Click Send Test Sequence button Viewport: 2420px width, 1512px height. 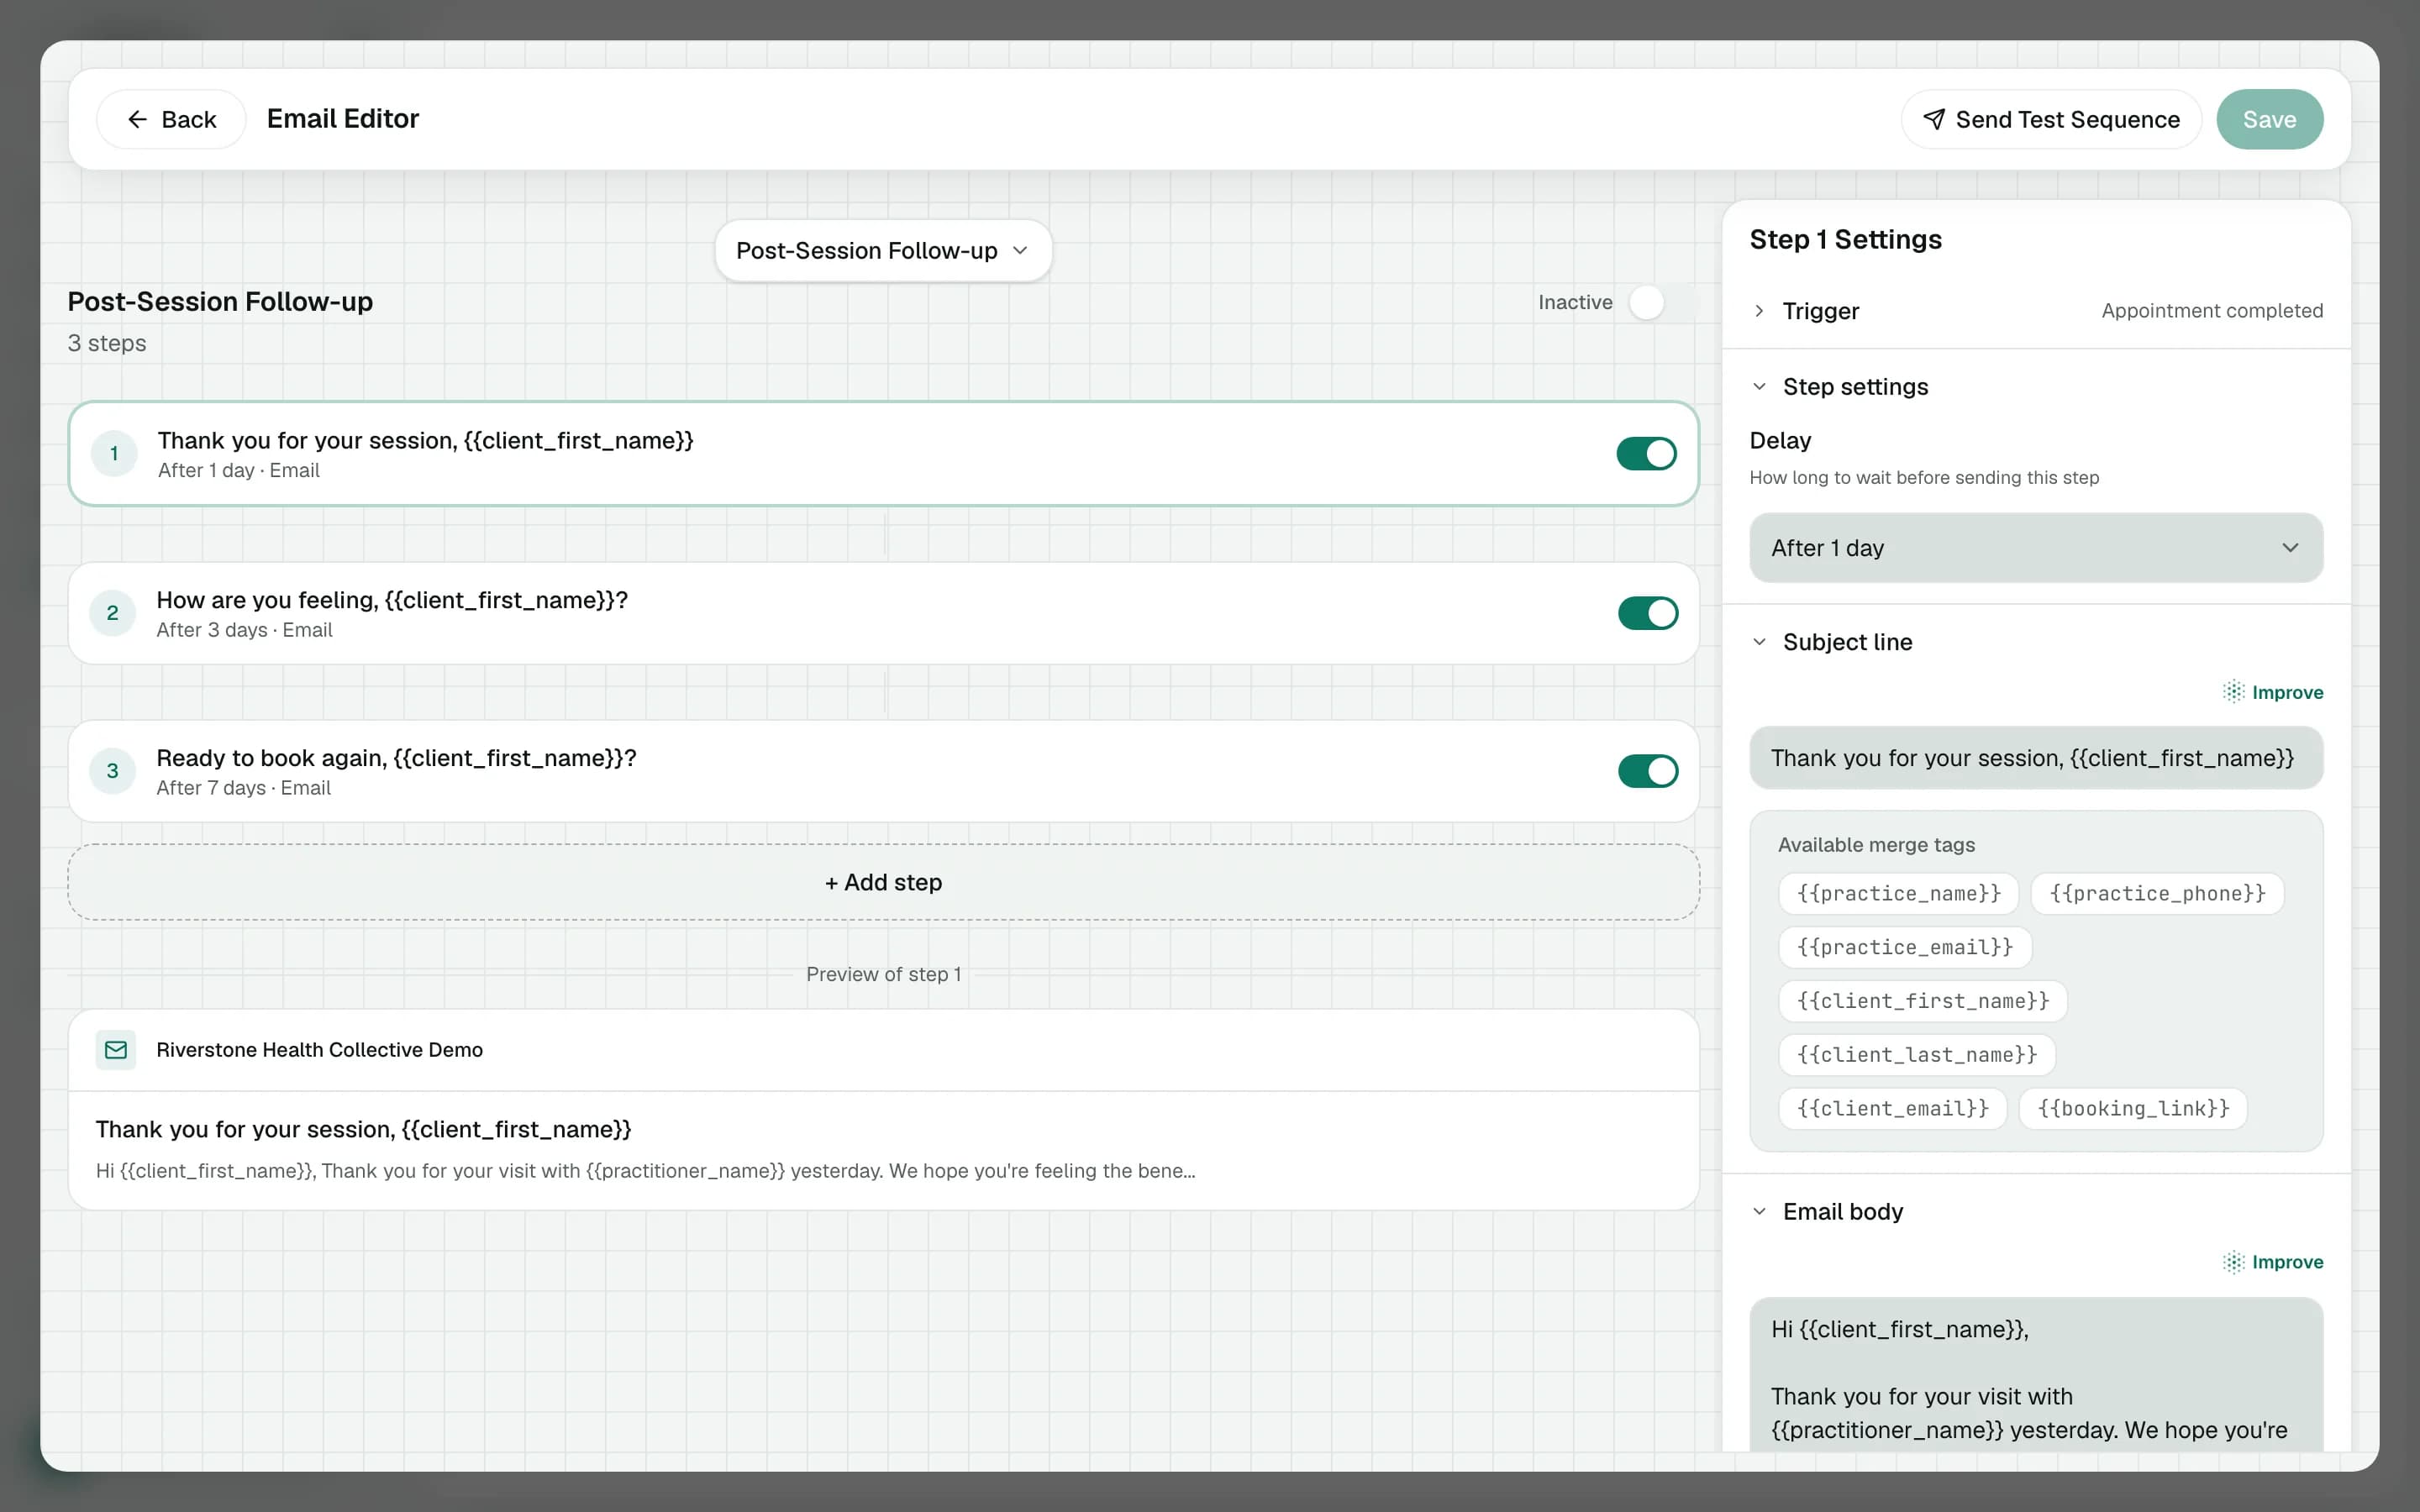2051,119
